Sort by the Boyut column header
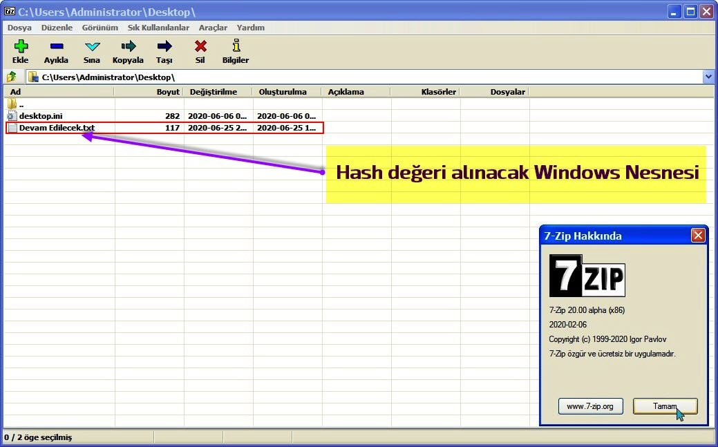This screenshot has width=718, height=447. pyautogui.click(x=149, y=92)
